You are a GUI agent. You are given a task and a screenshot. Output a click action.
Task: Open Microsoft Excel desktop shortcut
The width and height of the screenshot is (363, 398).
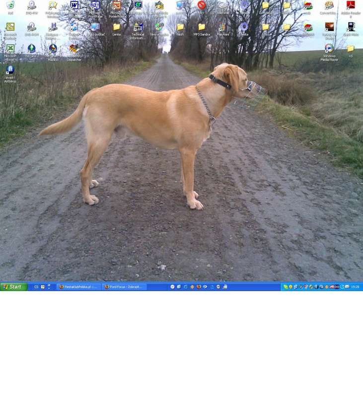tap(10, 49)
